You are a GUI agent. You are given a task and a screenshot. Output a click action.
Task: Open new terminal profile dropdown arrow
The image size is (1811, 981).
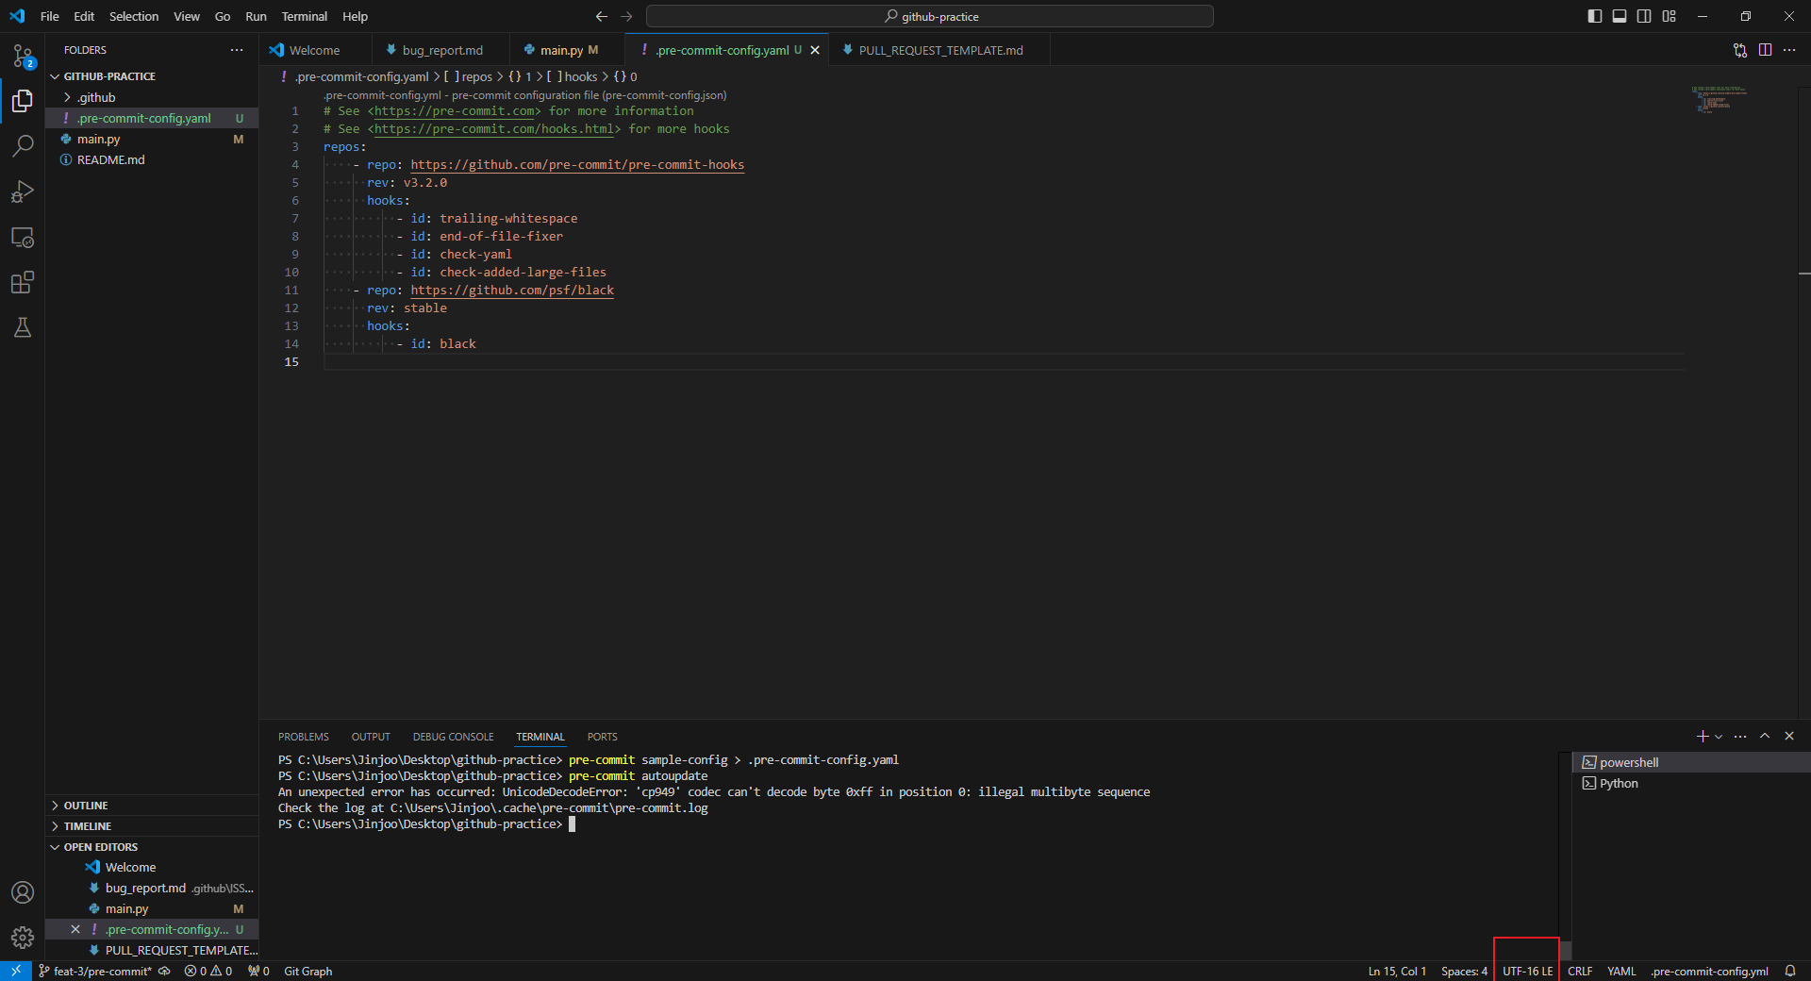(1719, 736)
